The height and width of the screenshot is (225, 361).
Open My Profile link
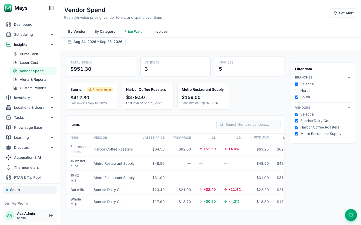(20, 203)
